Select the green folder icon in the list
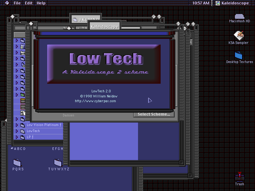 (23, 95)
